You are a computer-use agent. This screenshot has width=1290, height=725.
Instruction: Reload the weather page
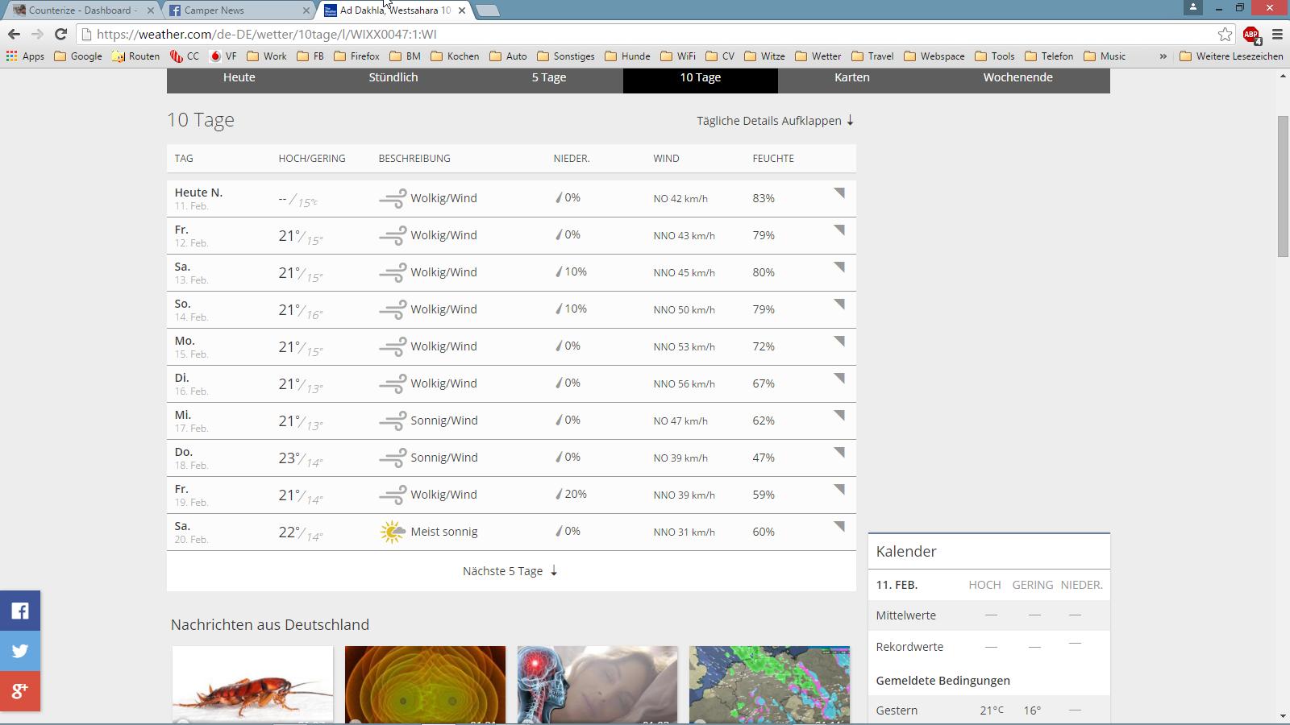60,34
